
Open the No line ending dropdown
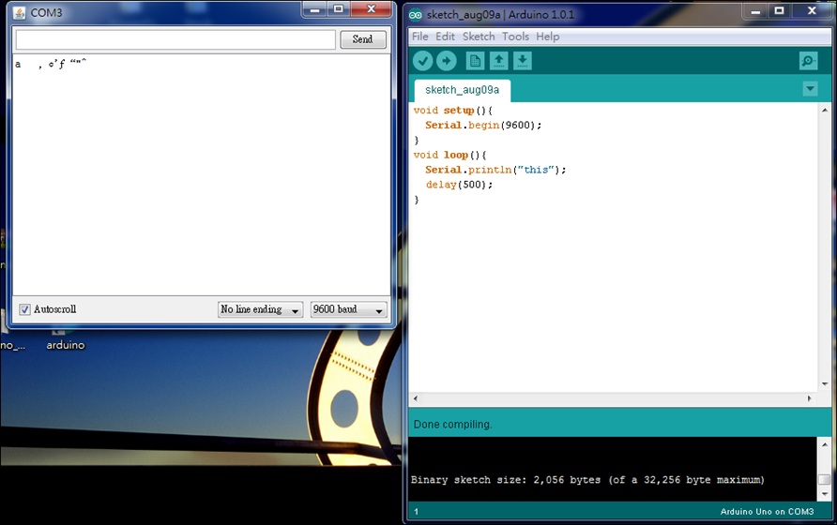coord(260,309)
